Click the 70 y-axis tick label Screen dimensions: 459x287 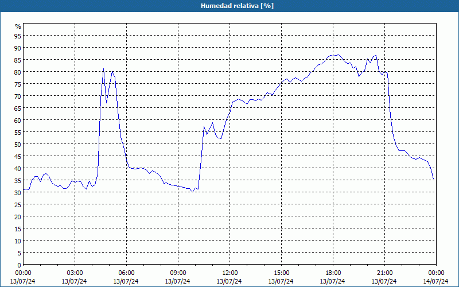(x=18, y=96)
